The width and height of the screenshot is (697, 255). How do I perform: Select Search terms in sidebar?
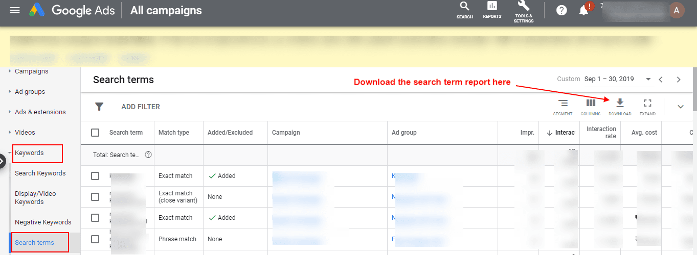pyautogui.click(x=34, y=243)
